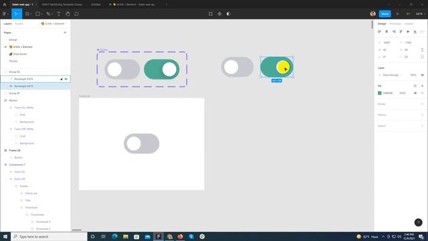The width and height of the screenshot is (428, 241).
Task: Click Align bottom icon
Action: [415, 31]
